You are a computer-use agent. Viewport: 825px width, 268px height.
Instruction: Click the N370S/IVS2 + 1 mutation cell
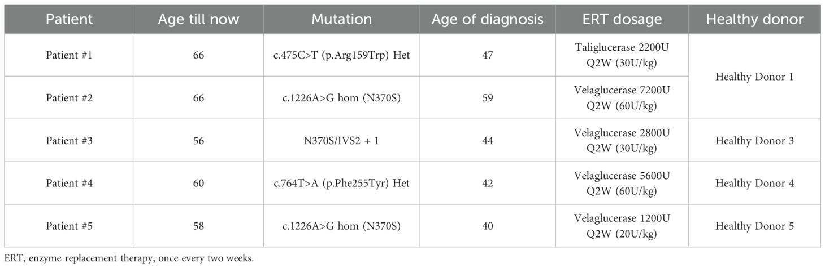click(x=341, y=141)
